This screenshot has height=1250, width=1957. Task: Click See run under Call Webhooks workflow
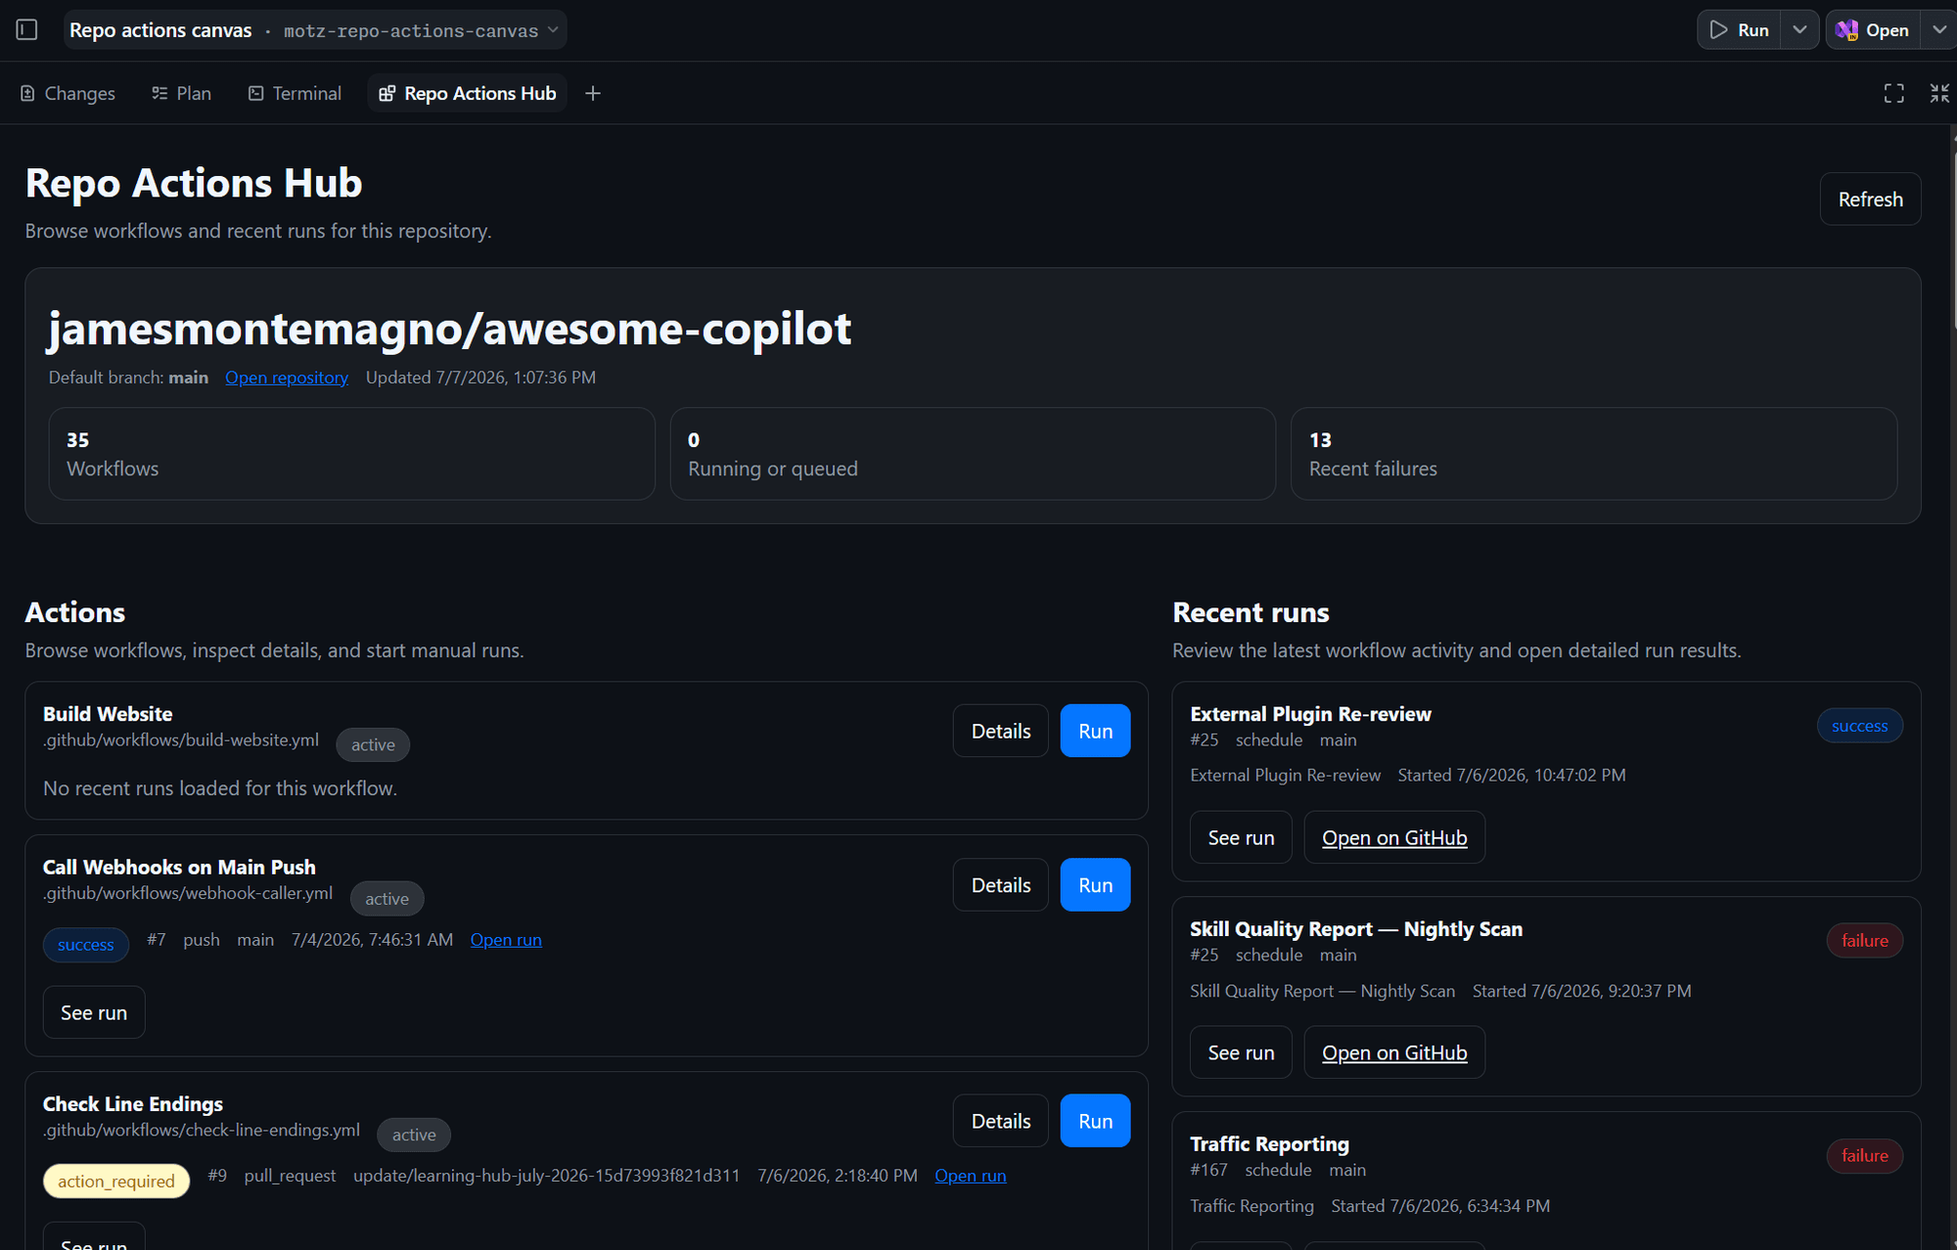[x=94, y=1012]
